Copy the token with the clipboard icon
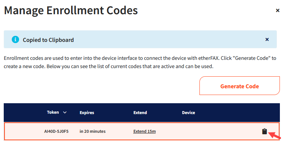284x141 pixels. click(x=265, y=131)
